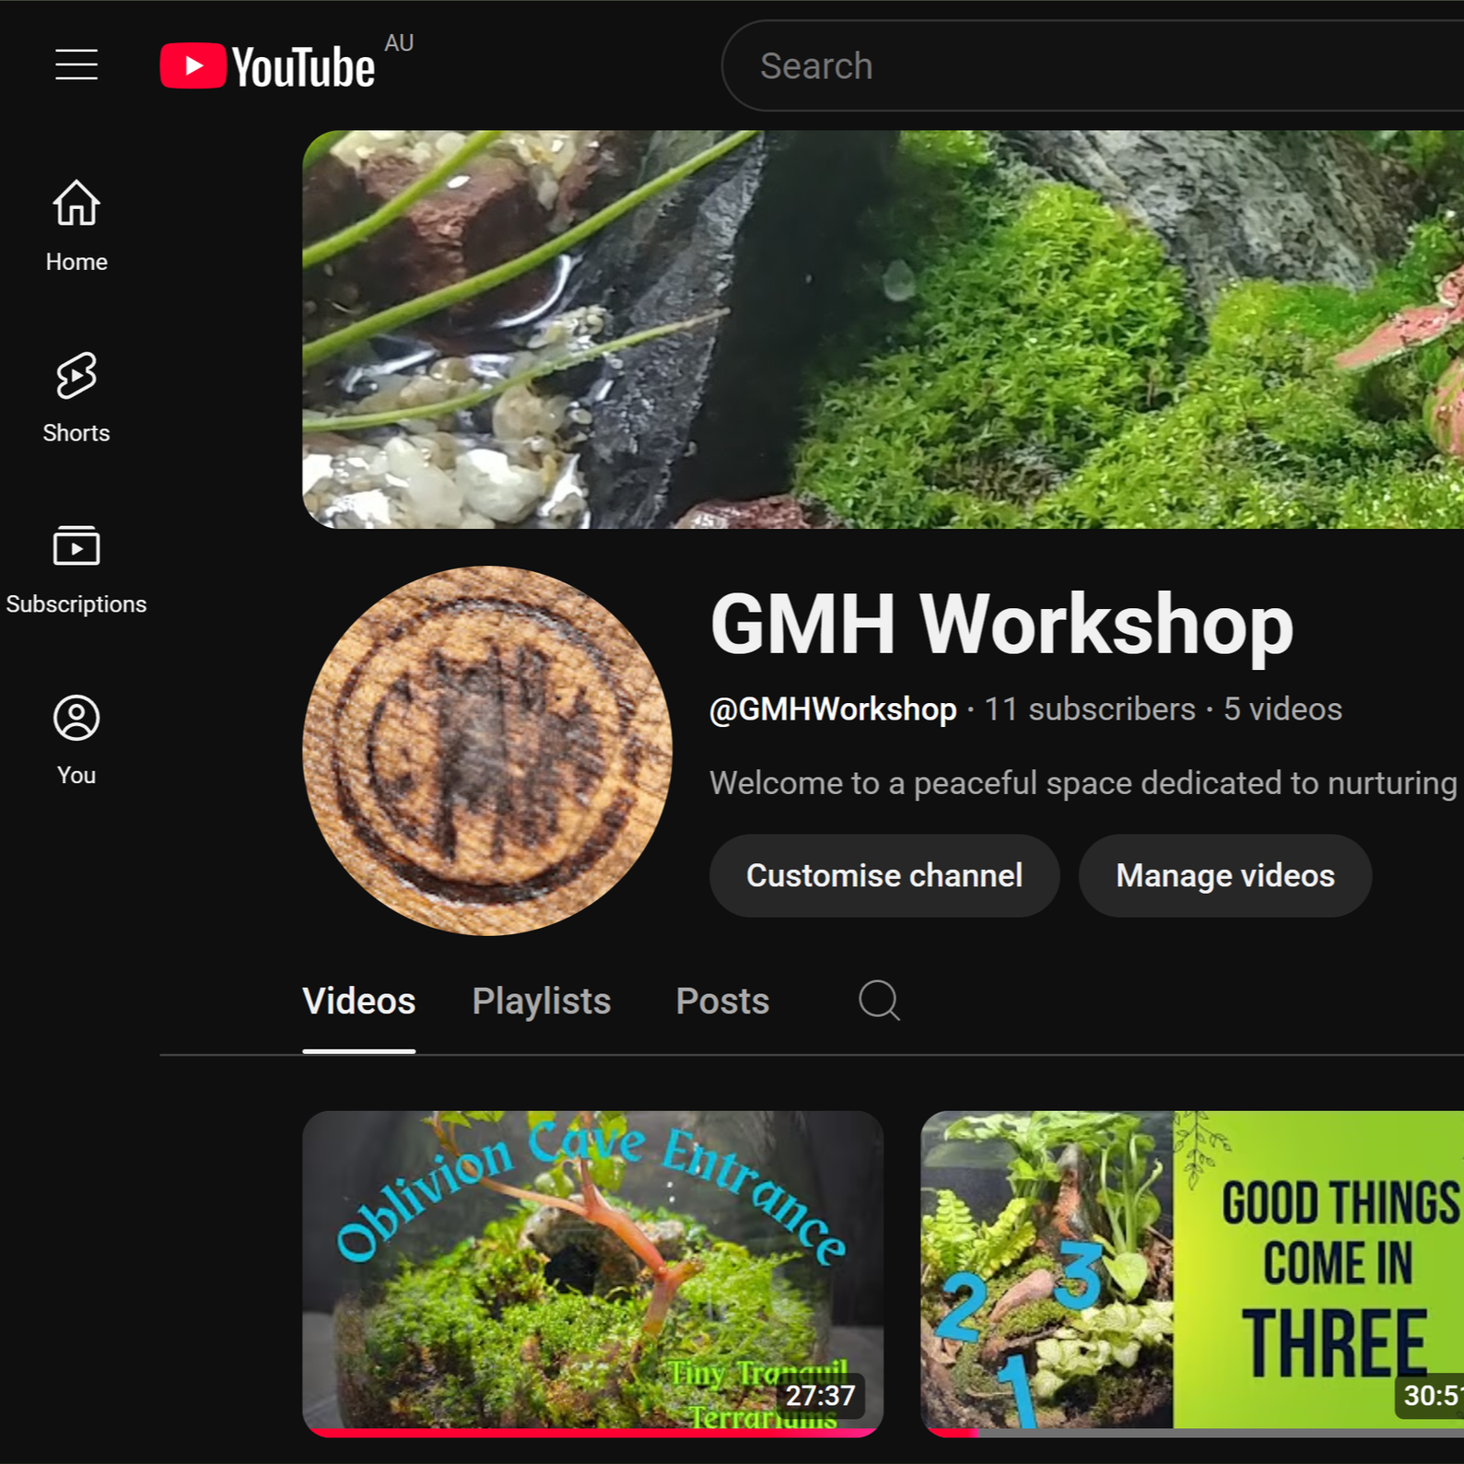Open Good Things Come In Three video
Viewport: 1464px width, 1464px height.
pyautogui.click(x=1192, y=1272)
